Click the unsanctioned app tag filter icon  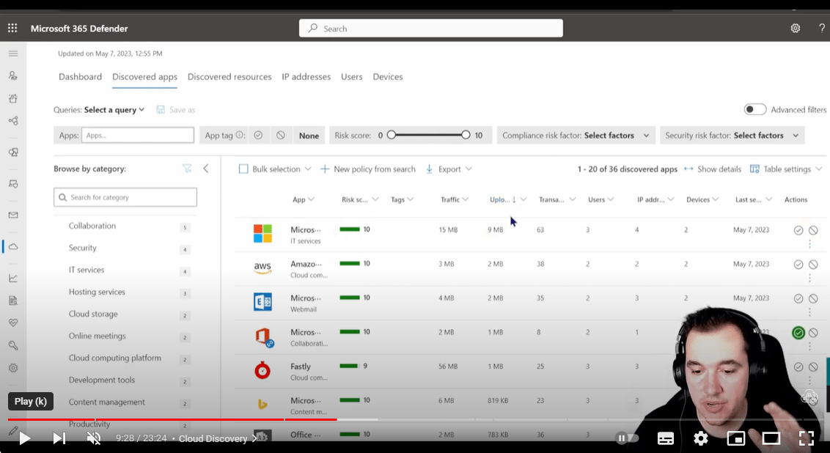281,135
